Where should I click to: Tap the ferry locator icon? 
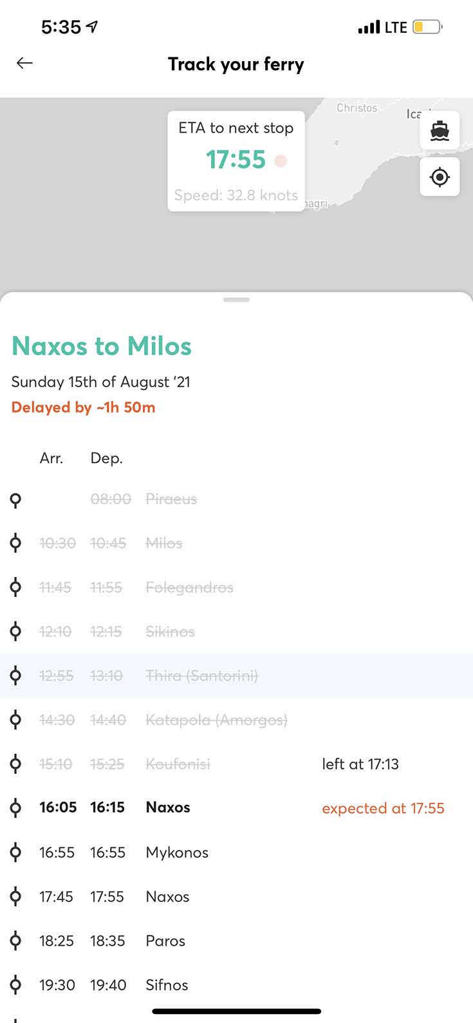point(440,131)
